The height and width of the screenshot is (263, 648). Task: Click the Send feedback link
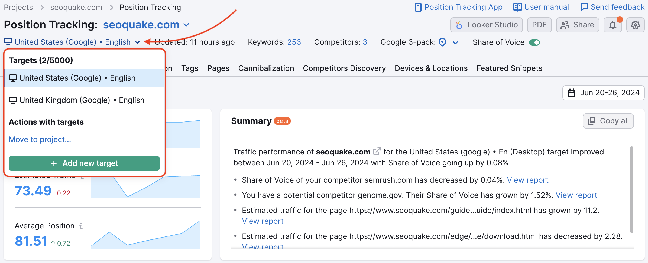coord(618,7)
